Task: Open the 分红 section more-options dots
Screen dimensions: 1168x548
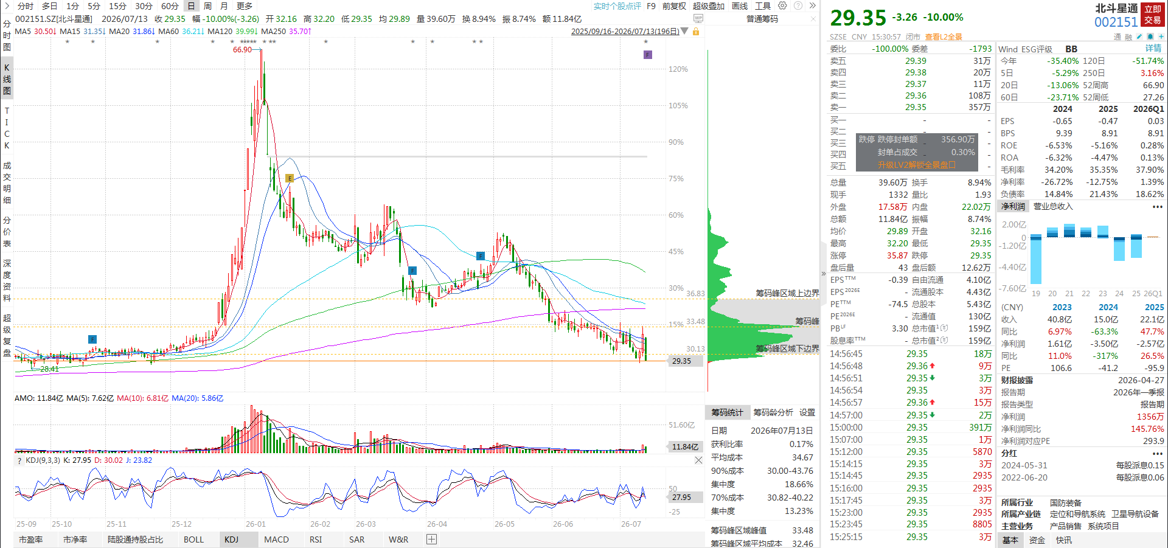Action: [1157, 454]
